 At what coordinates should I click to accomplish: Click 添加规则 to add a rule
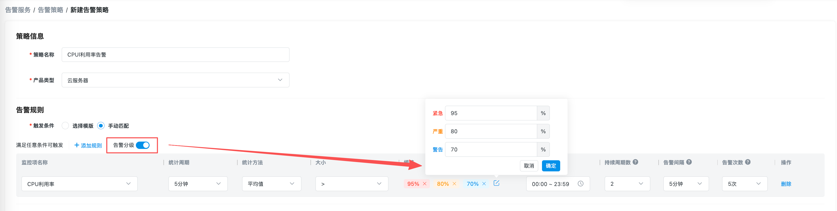(x=88, y=146)
